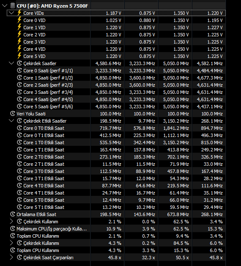Click the clock icon of Veri Yolu Saati
Screen dimensions: 241x266
(13, 114)
